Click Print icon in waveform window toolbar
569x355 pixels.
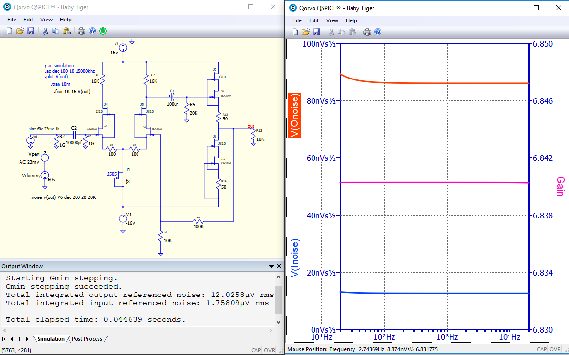point(367,32)
